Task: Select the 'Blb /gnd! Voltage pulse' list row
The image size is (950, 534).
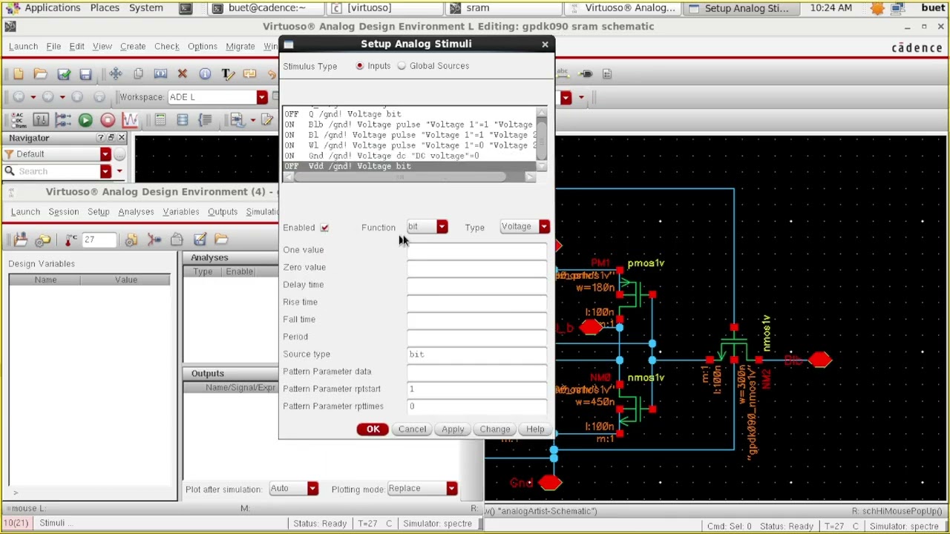Action: click(409, 125)
